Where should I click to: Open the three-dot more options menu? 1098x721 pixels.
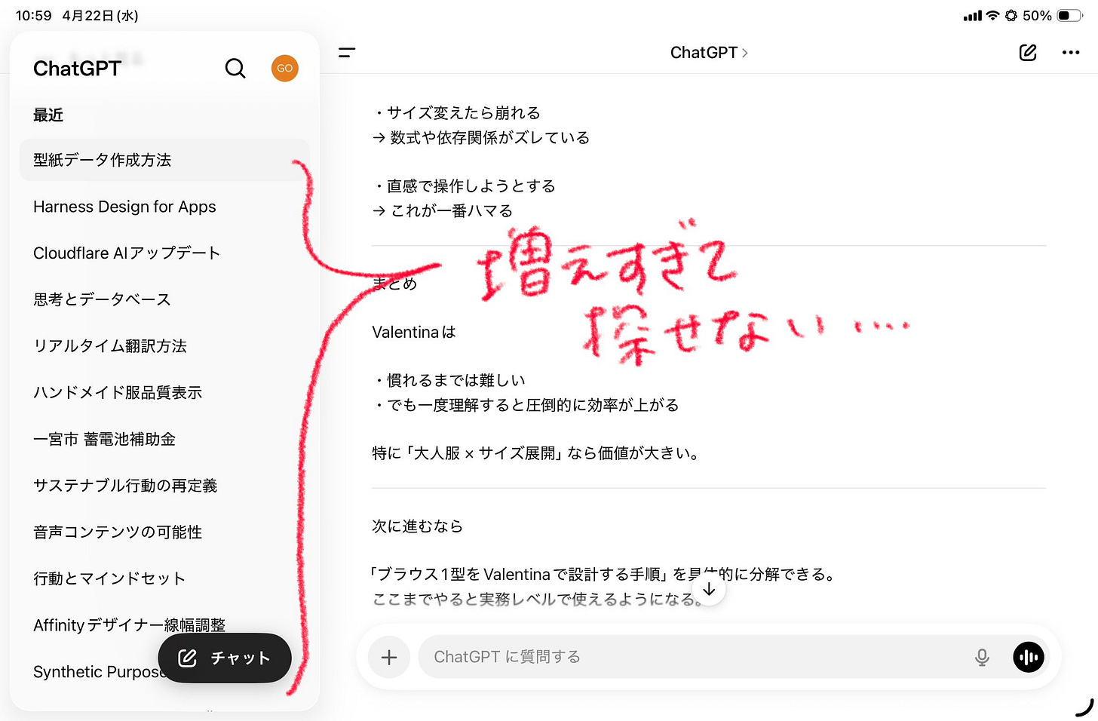[1071, 53]
